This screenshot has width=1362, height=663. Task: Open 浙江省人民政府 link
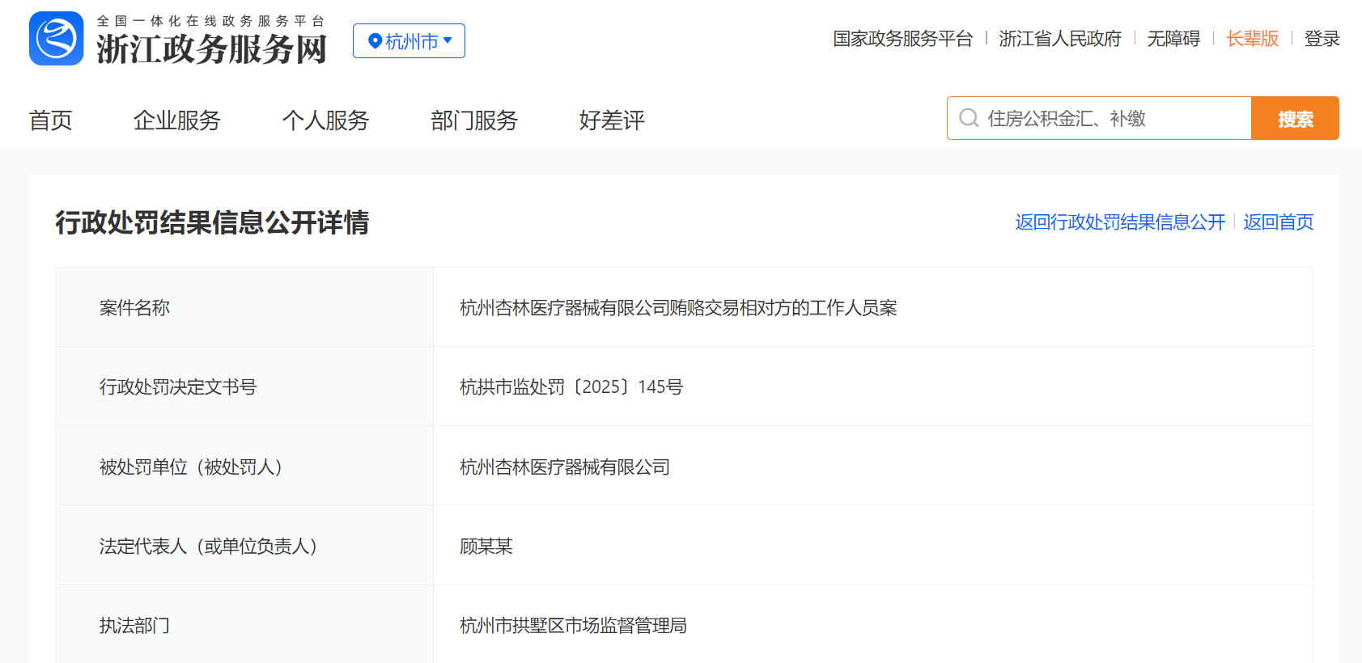(1060, 39)
